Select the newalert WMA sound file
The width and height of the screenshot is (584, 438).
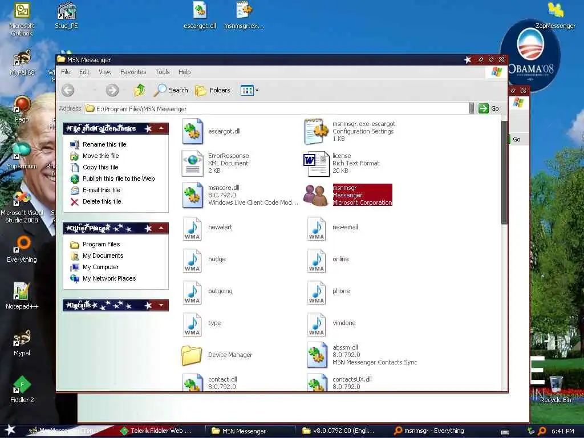pos(192,229)
